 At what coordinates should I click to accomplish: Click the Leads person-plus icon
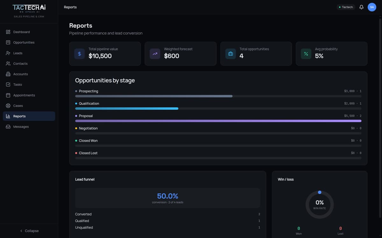pyautogui.click(x=8, y=53)
